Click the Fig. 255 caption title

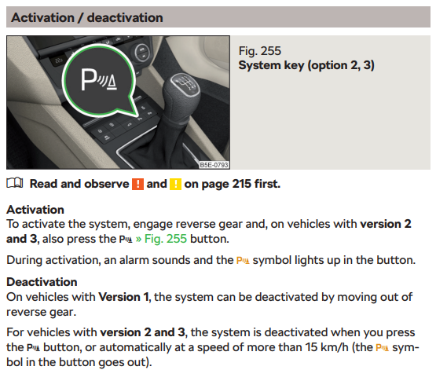260,51
